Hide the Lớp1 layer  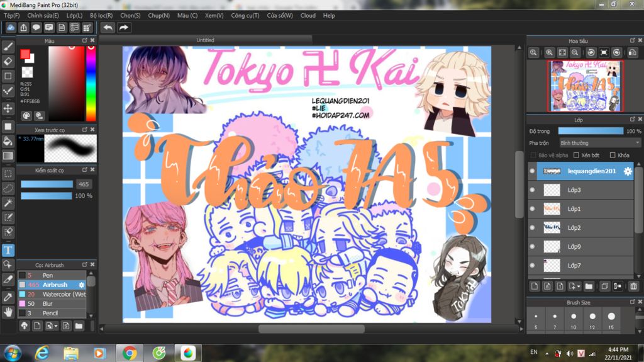click(x=532, y=209)
